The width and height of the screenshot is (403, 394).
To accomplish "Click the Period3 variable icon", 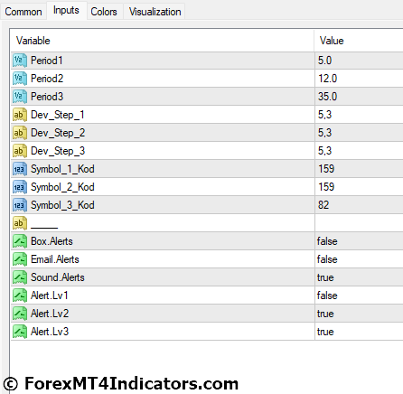I will tap(20, 97).
